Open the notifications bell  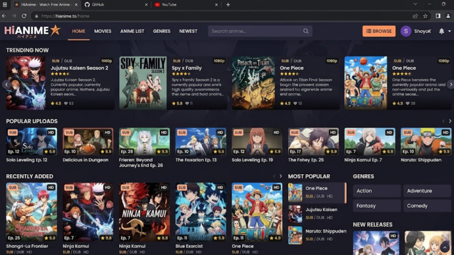(x=441, y=31)
